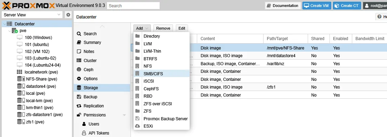Click the user icon beside Users
The height and width of the screenshot is (137, 387).
pos(84,124)
